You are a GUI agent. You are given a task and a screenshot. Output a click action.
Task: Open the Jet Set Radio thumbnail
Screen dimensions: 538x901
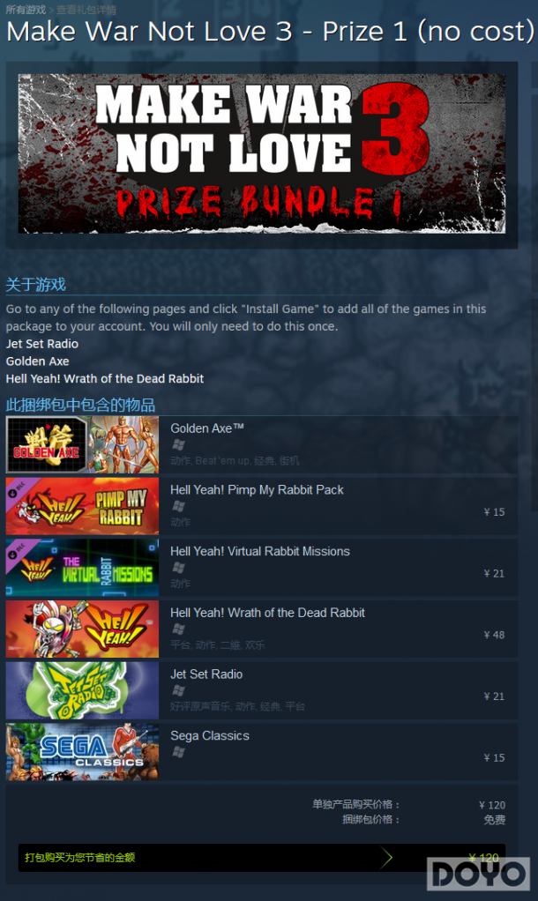coord(82,690)
